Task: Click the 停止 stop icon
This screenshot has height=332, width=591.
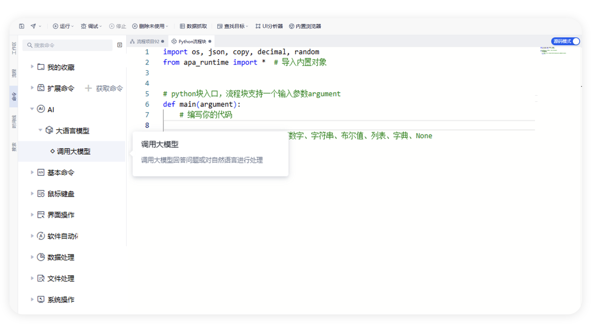Action: (117, 26)
